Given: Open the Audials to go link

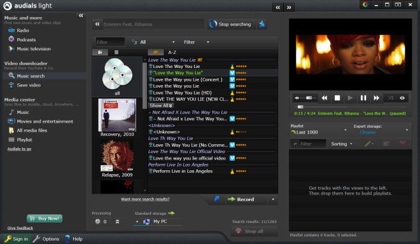Looking at the screenshot, I should tap(19, 149).
